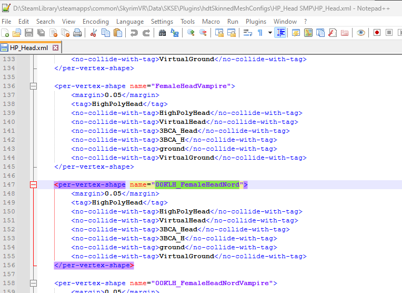Screen dimensions: 402x293
Task: Click the ground text on line 143
Action: [172, 149]
